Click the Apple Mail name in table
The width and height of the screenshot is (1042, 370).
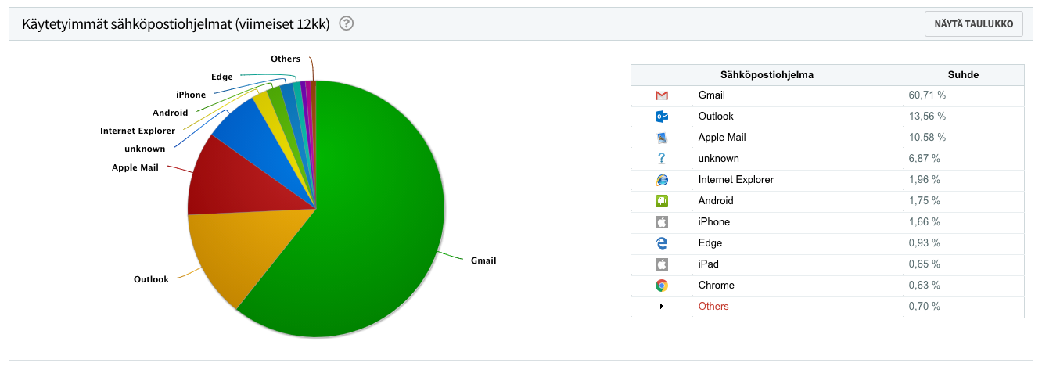[722, 138]
